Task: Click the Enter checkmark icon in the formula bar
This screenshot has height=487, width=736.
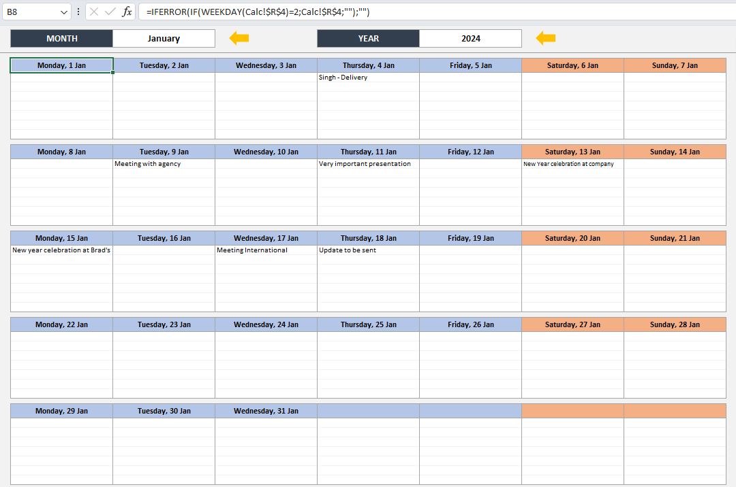Action: [110, 12]
